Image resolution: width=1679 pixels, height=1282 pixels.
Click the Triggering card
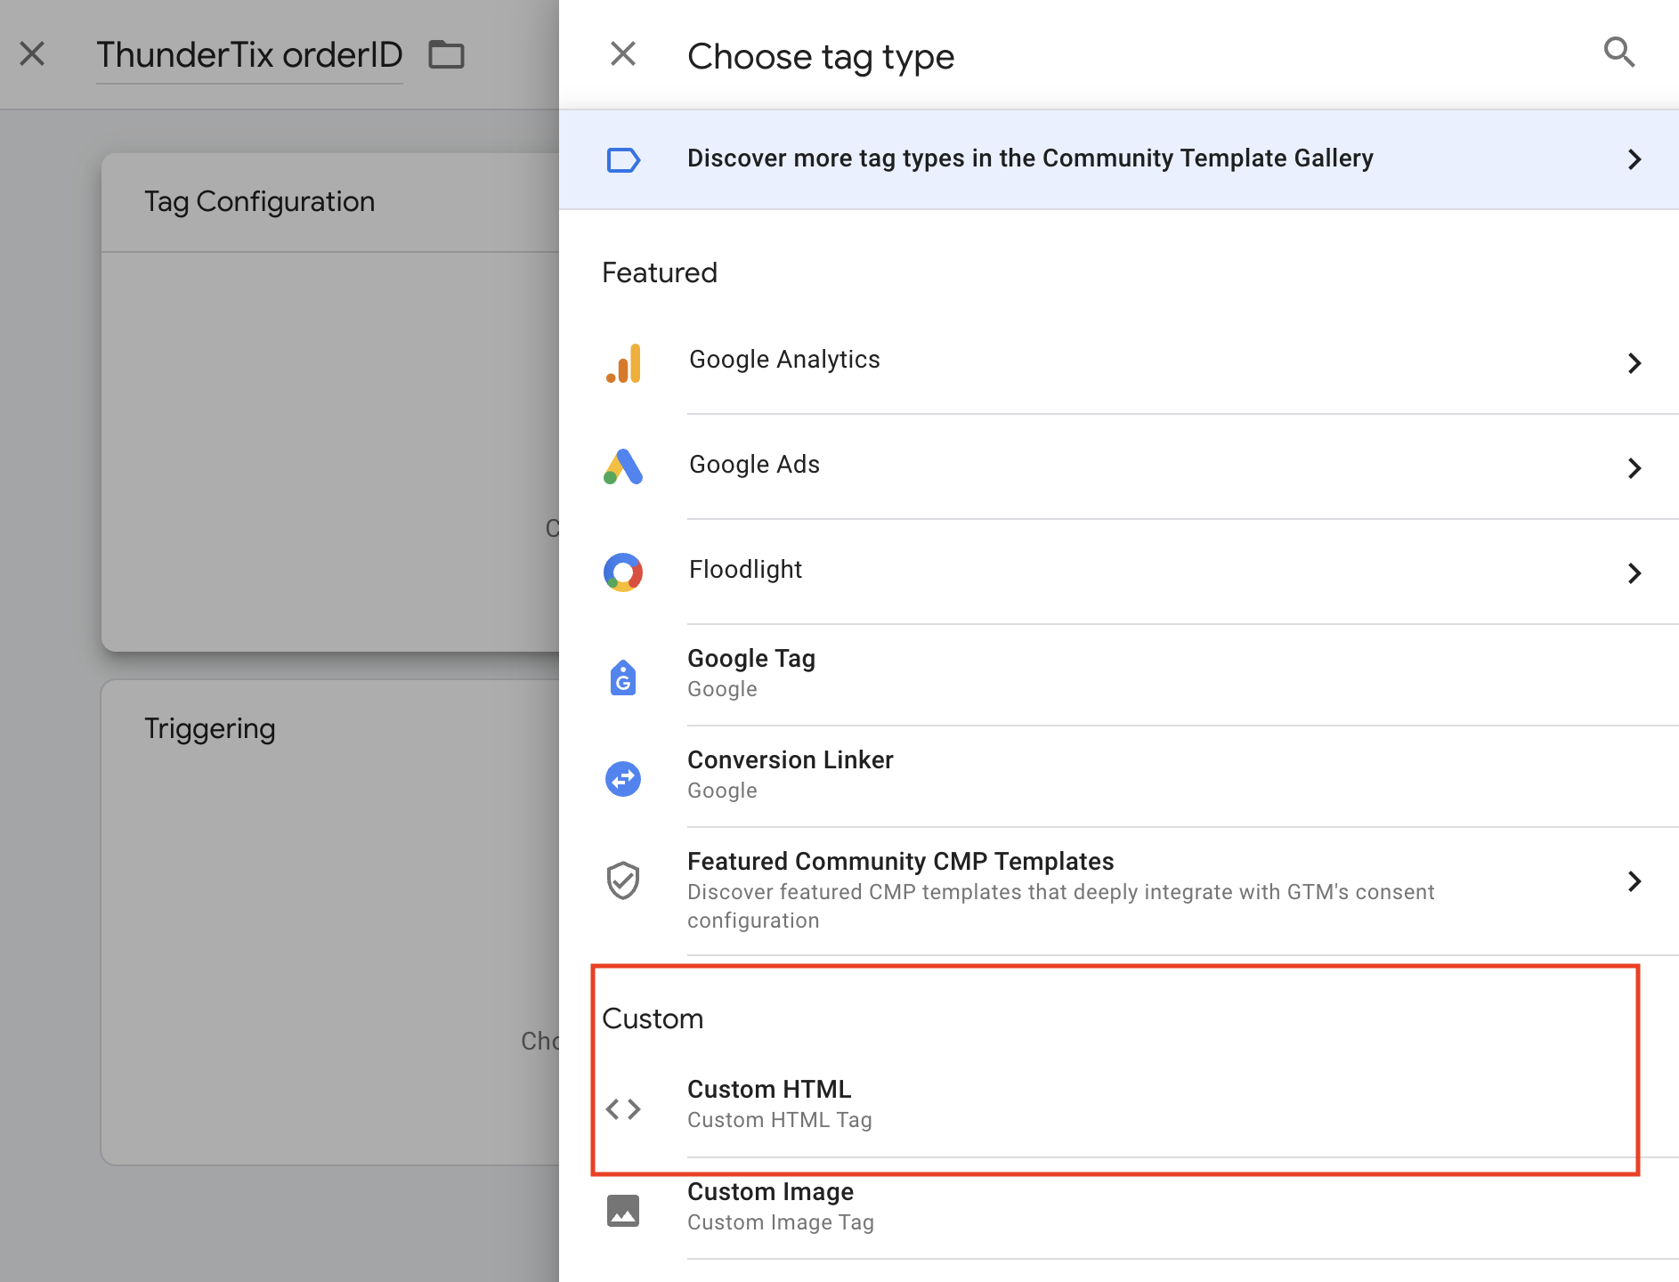click(330, 922)
